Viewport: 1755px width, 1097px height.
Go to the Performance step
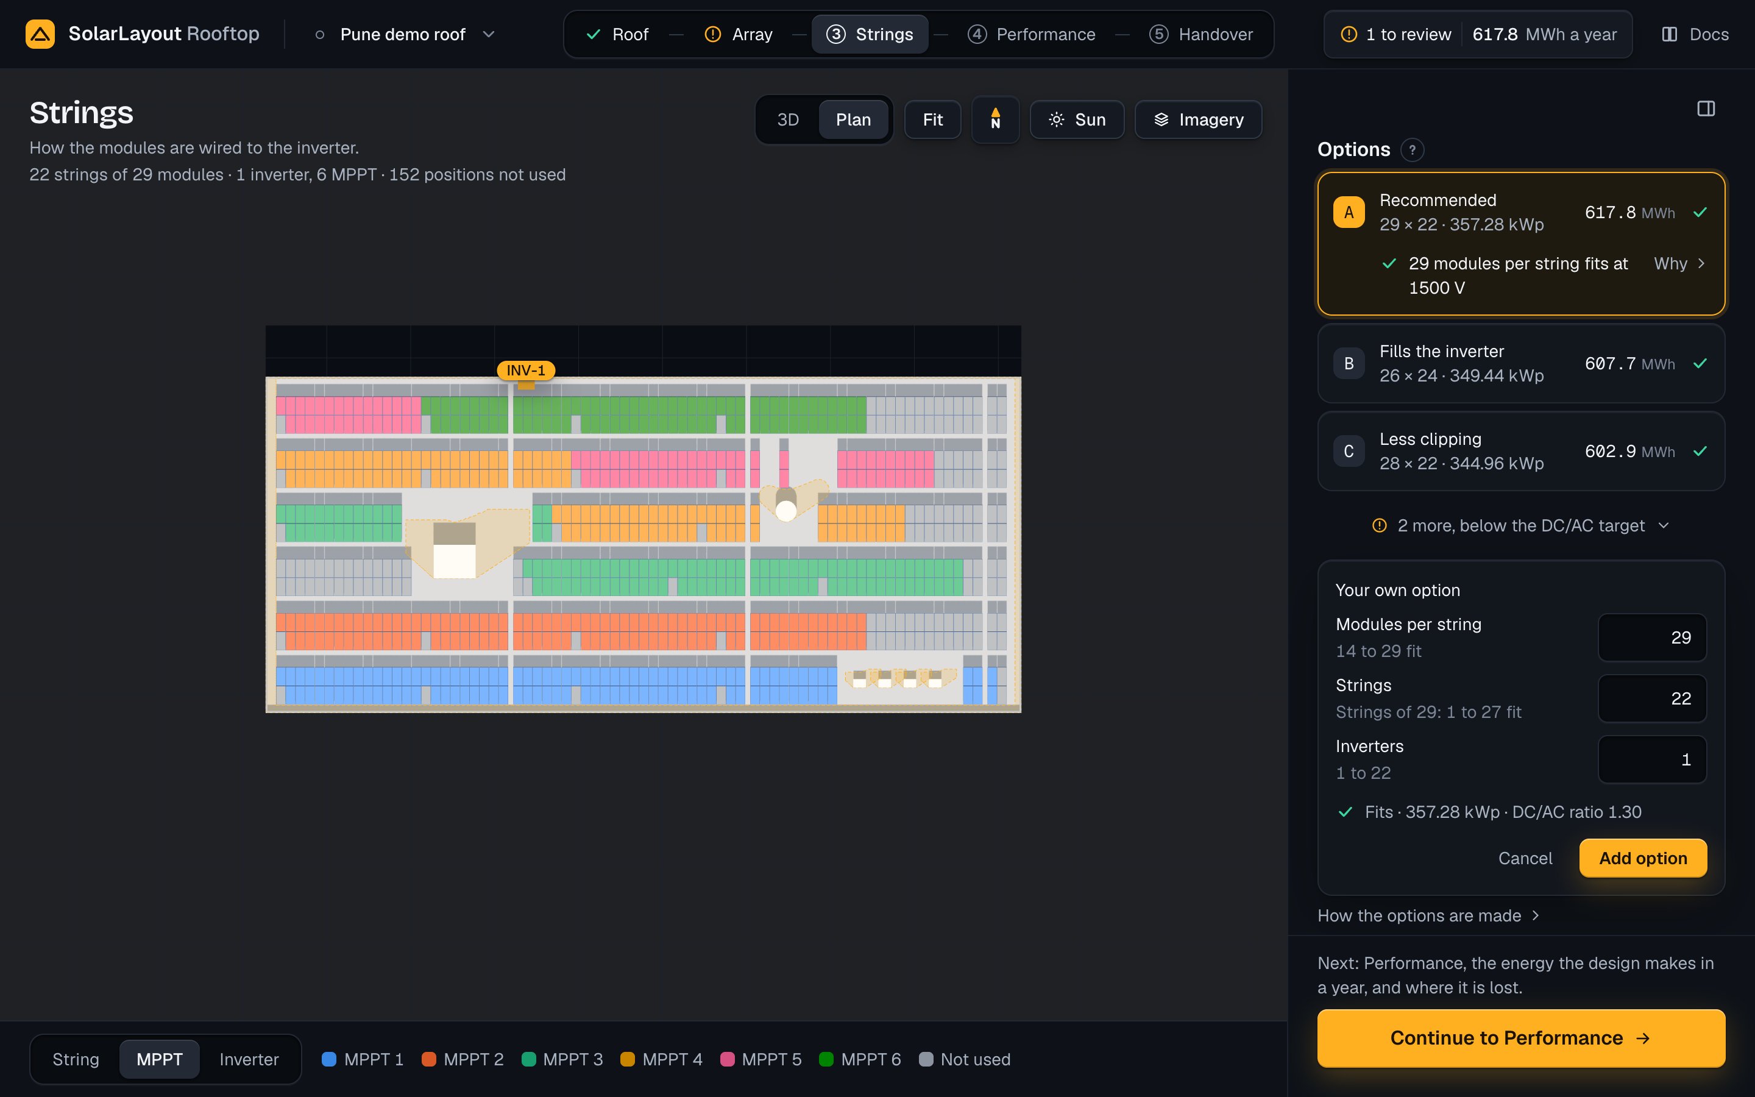pos(1032,34)
